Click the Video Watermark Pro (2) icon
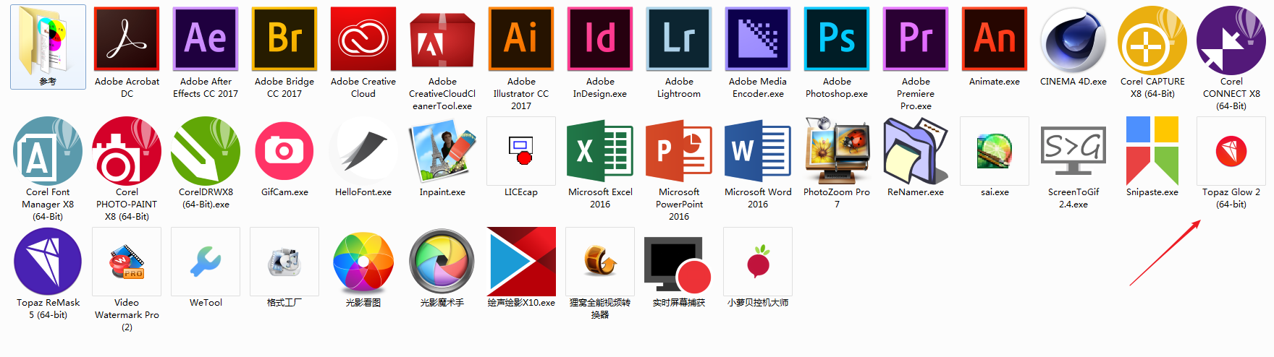The width and height of the screenshot is (1274, 357). point(127,262)
